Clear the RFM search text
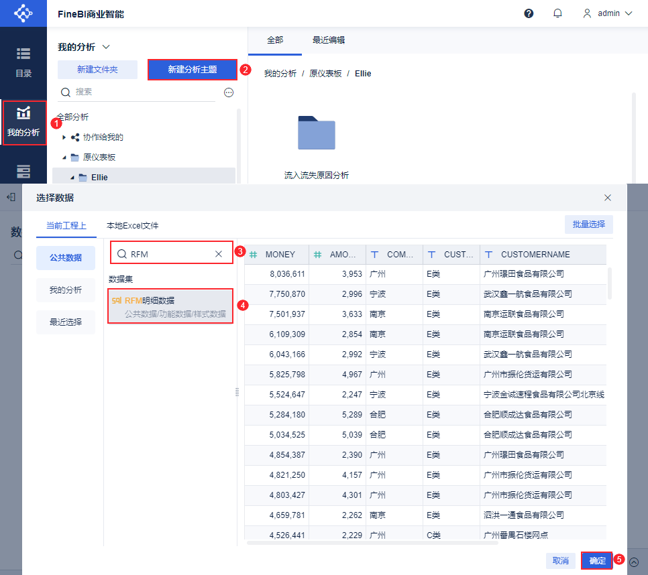 click(219, 254)
